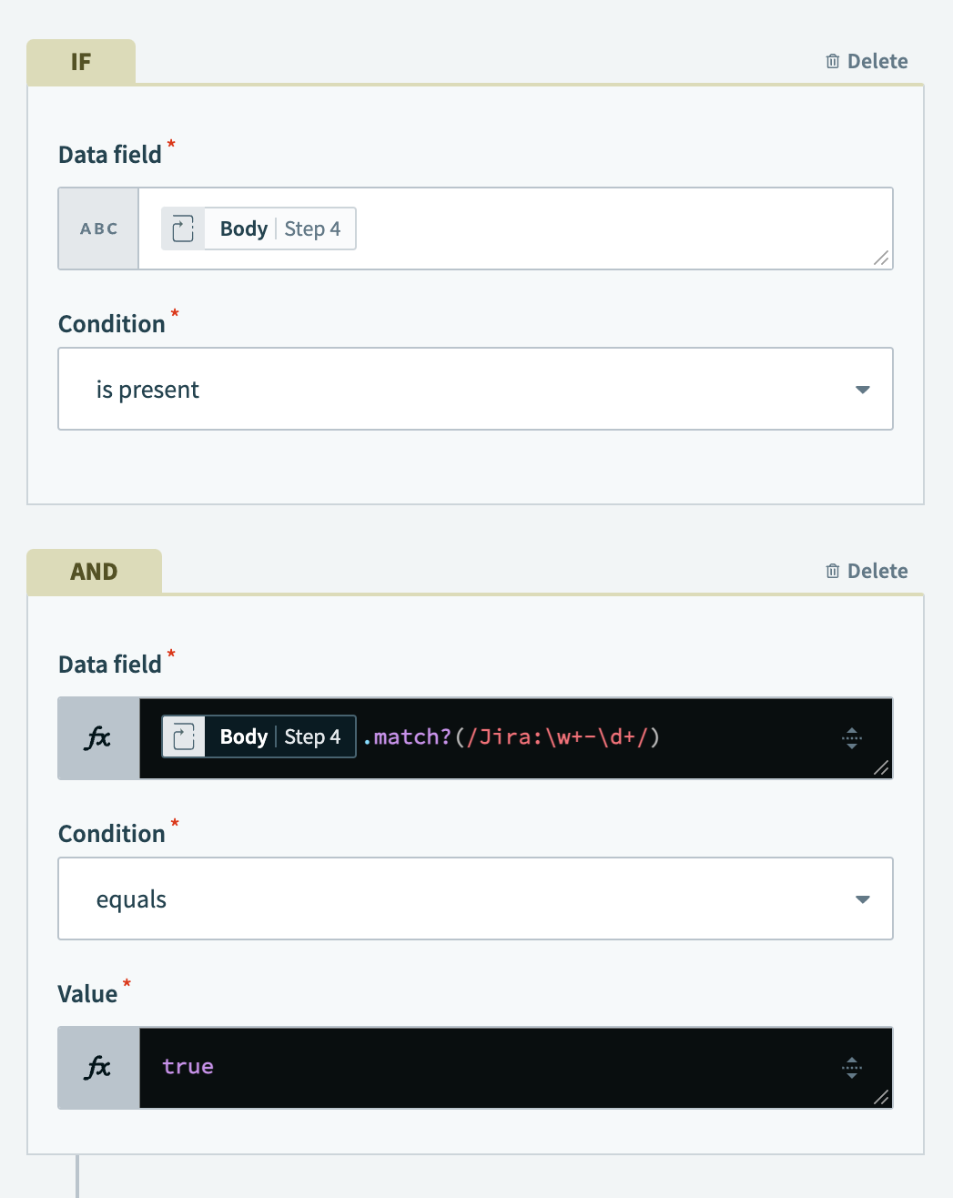Click the trash icon next to IF block Delete
Screen dimensions: 953x1198
(832, 60)
